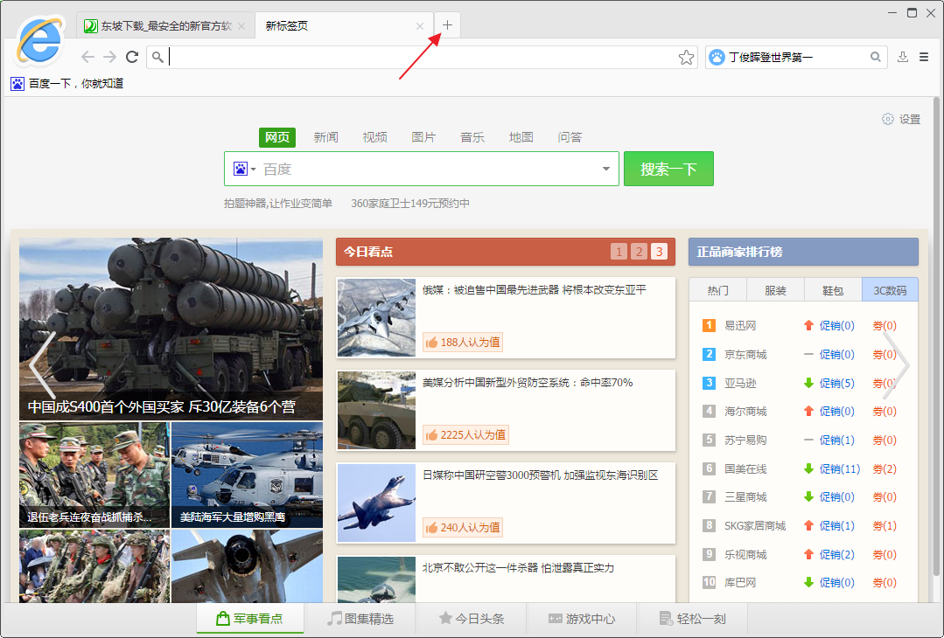This screenshot has height=638, width=944.
Task: Open the 360家庭卫士149元预约中 link
Action: coord(410,204)
